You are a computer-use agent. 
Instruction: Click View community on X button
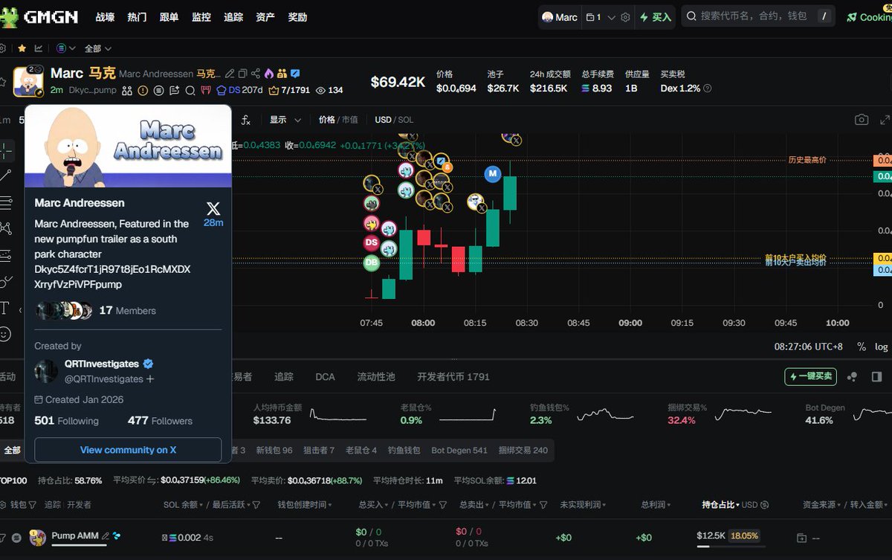[x=128, y=450]
